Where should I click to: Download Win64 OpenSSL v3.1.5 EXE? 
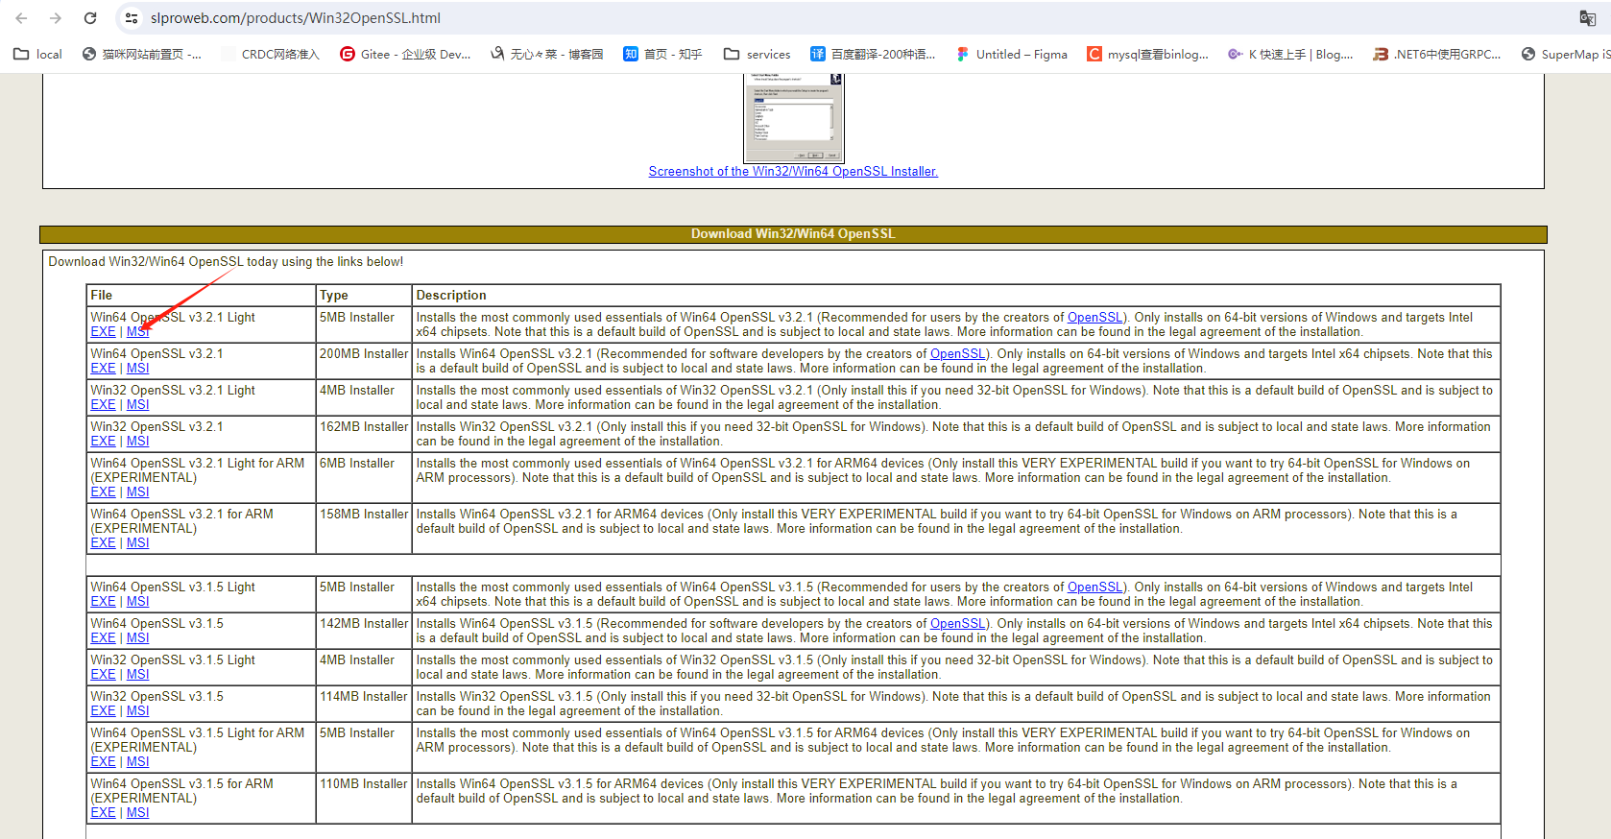[x=103, y=638]
